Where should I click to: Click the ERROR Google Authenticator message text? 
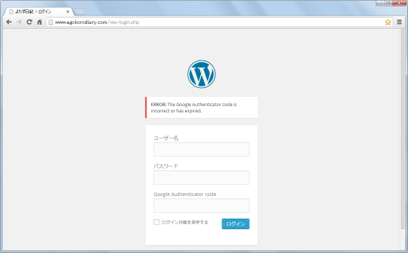[194, 108]
